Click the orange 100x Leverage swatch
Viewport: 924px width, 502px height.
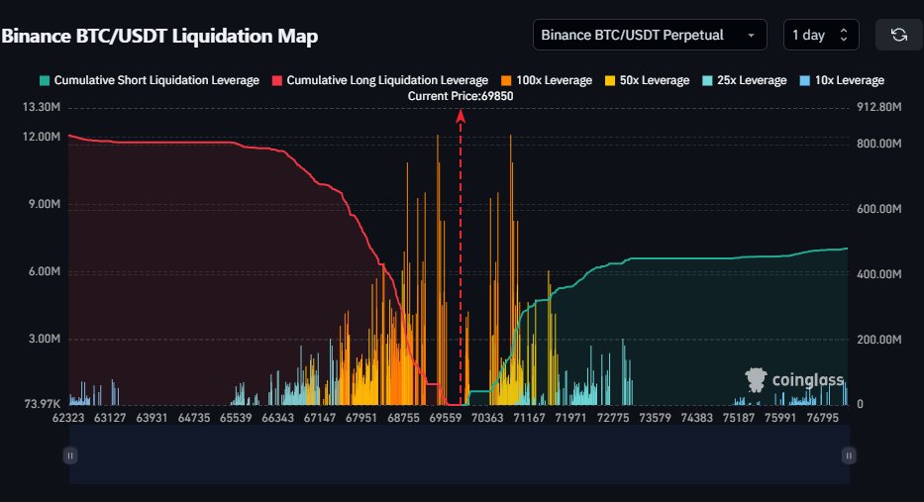click(506, 81)
